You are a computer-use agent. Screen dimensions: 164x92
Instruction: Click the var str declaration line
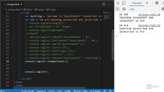click(63, 20)
